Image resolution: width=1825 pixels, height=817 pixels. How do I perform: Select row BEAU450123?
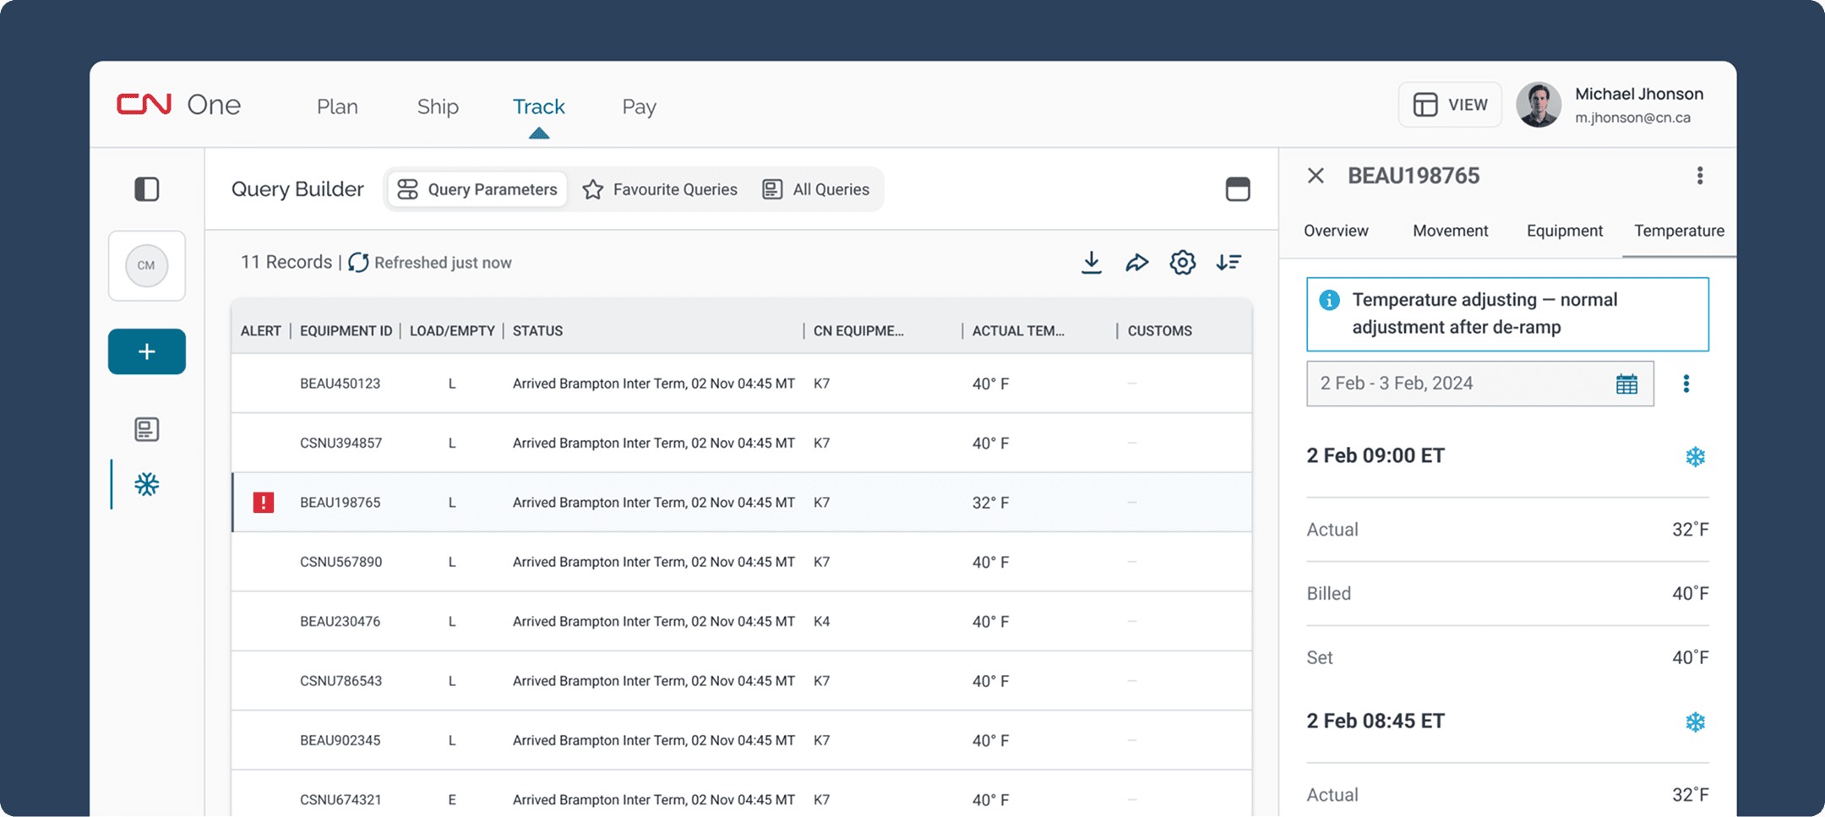pos(742,384)
